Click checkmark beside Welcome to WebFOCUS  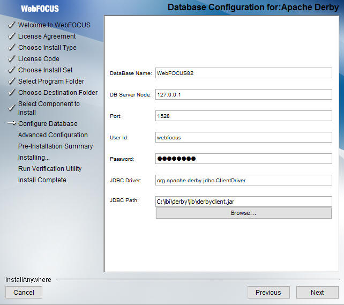(x=11, y=25)
